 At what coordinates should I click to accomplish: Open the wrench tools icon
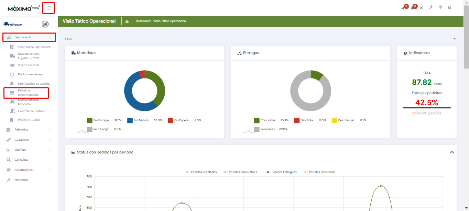[431, 8]
